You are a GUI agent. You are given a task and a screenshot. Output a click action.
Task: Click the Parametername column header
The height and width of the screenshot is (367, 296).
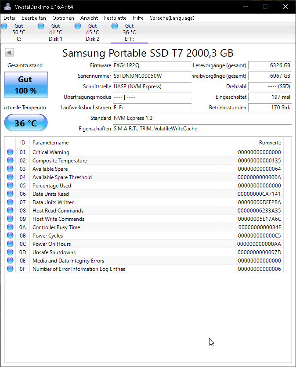click(x=126, y=143)
